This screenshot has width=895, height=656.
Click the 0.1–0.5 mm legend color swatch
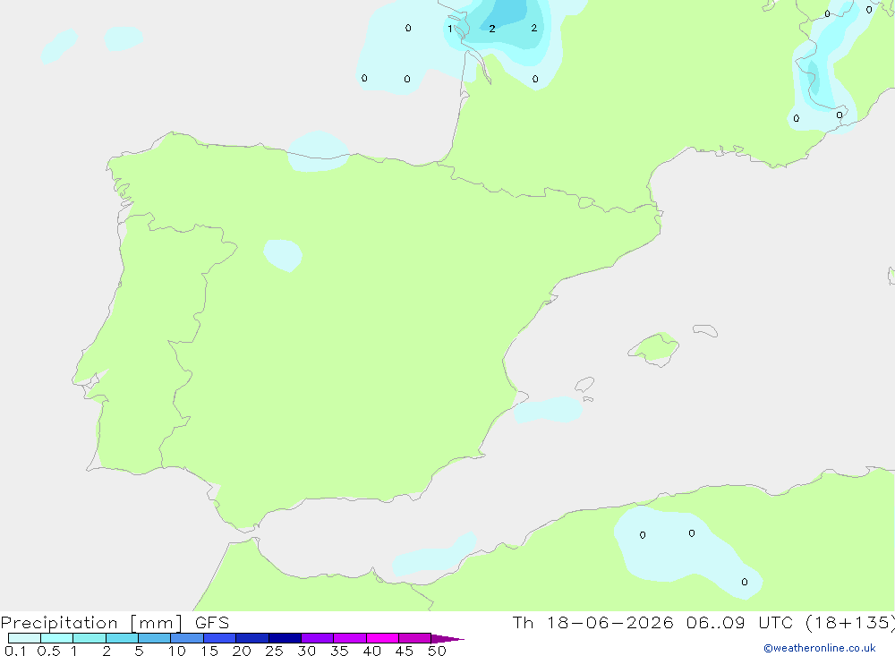pyautogui.click(x=24, y=638)
